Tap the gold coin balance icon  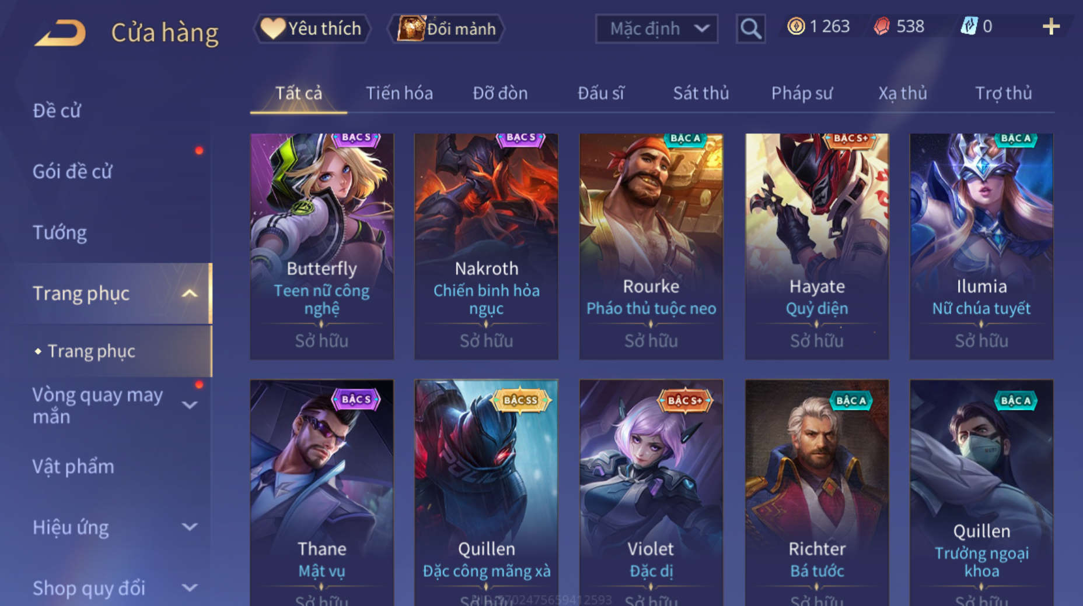pyautogui.click(x=796, y=26)
